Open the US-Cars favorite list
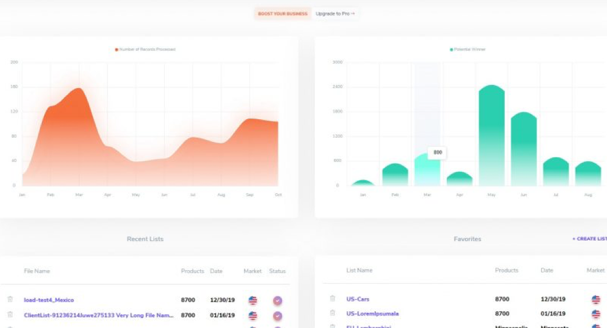Image resolution: width=607 pixels, height=328 pixels. click(358, 299)
